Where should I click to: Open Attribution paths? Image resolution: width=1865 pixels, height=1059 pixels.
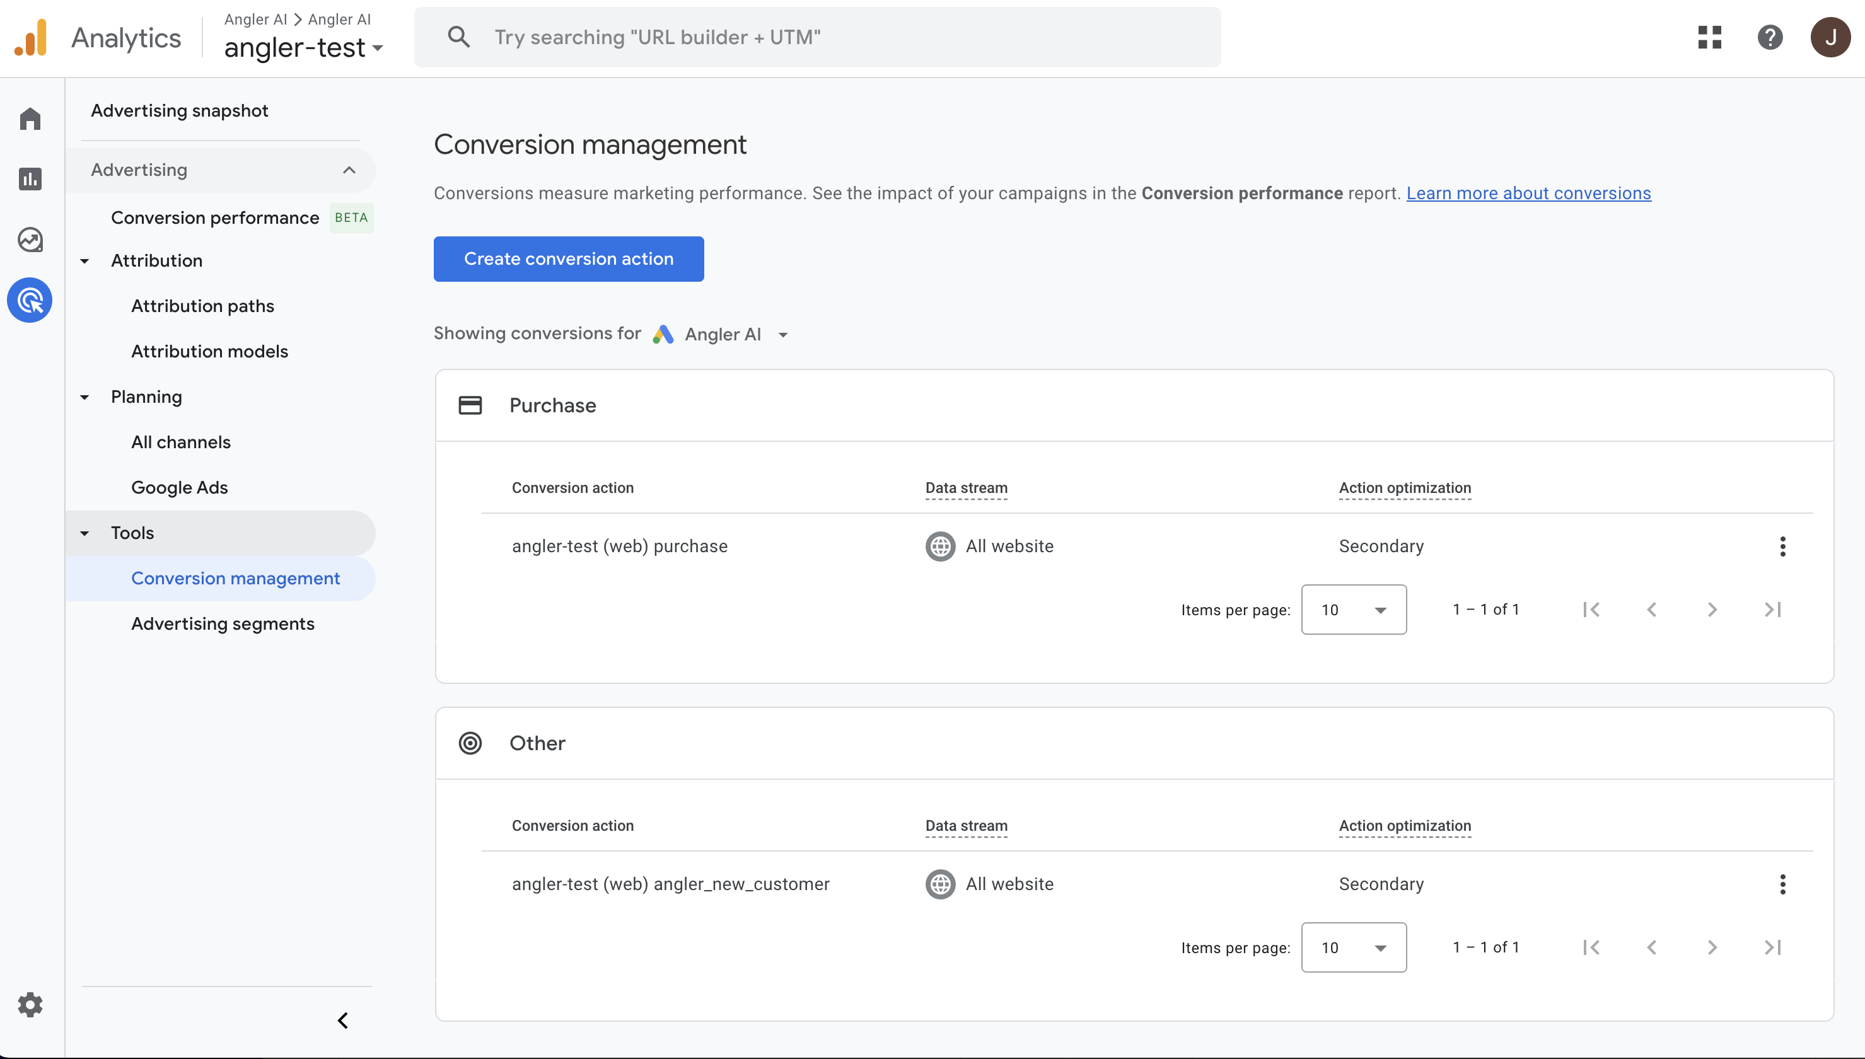[202, 306]
